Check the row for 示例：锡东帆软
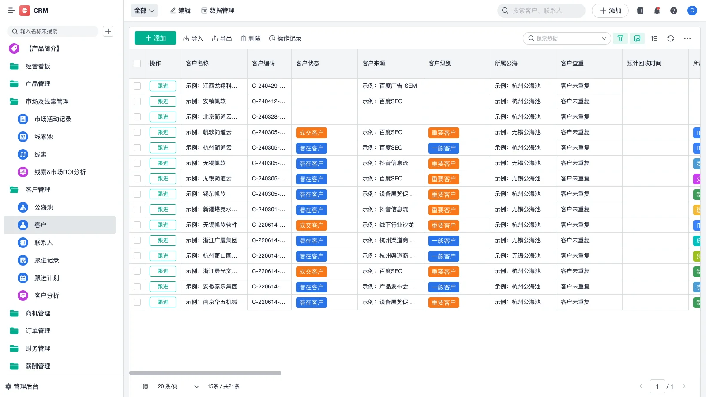The image size is (706, 397). [x=137, y=194]
